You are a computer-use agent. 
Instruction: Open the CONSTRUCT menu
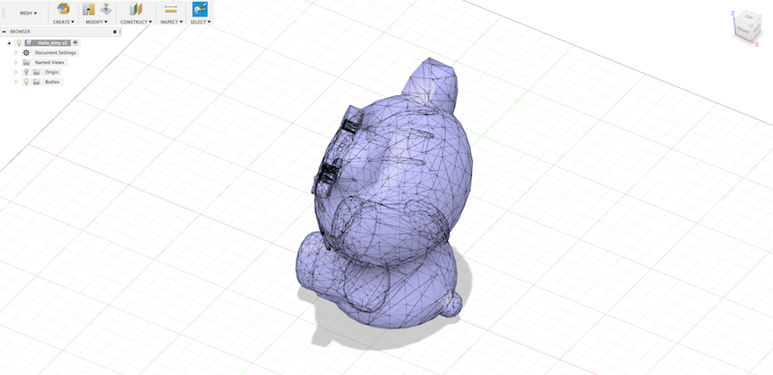coord(136,22)
